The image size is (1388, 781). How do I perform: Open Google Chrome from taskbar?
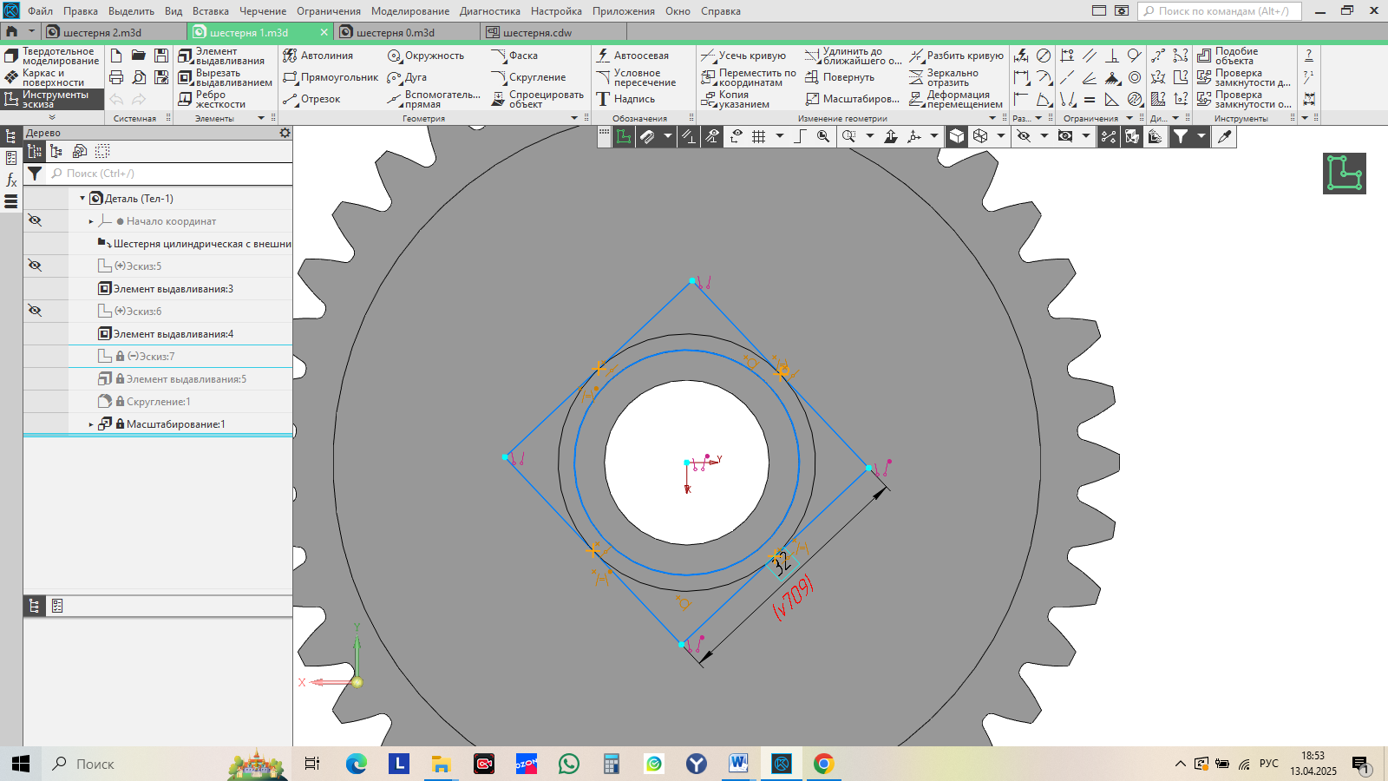pos(824,764)
